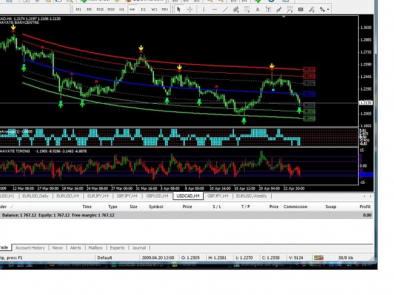Sort orders by the S / L column

pyautogui.click(x=217, y=207)
